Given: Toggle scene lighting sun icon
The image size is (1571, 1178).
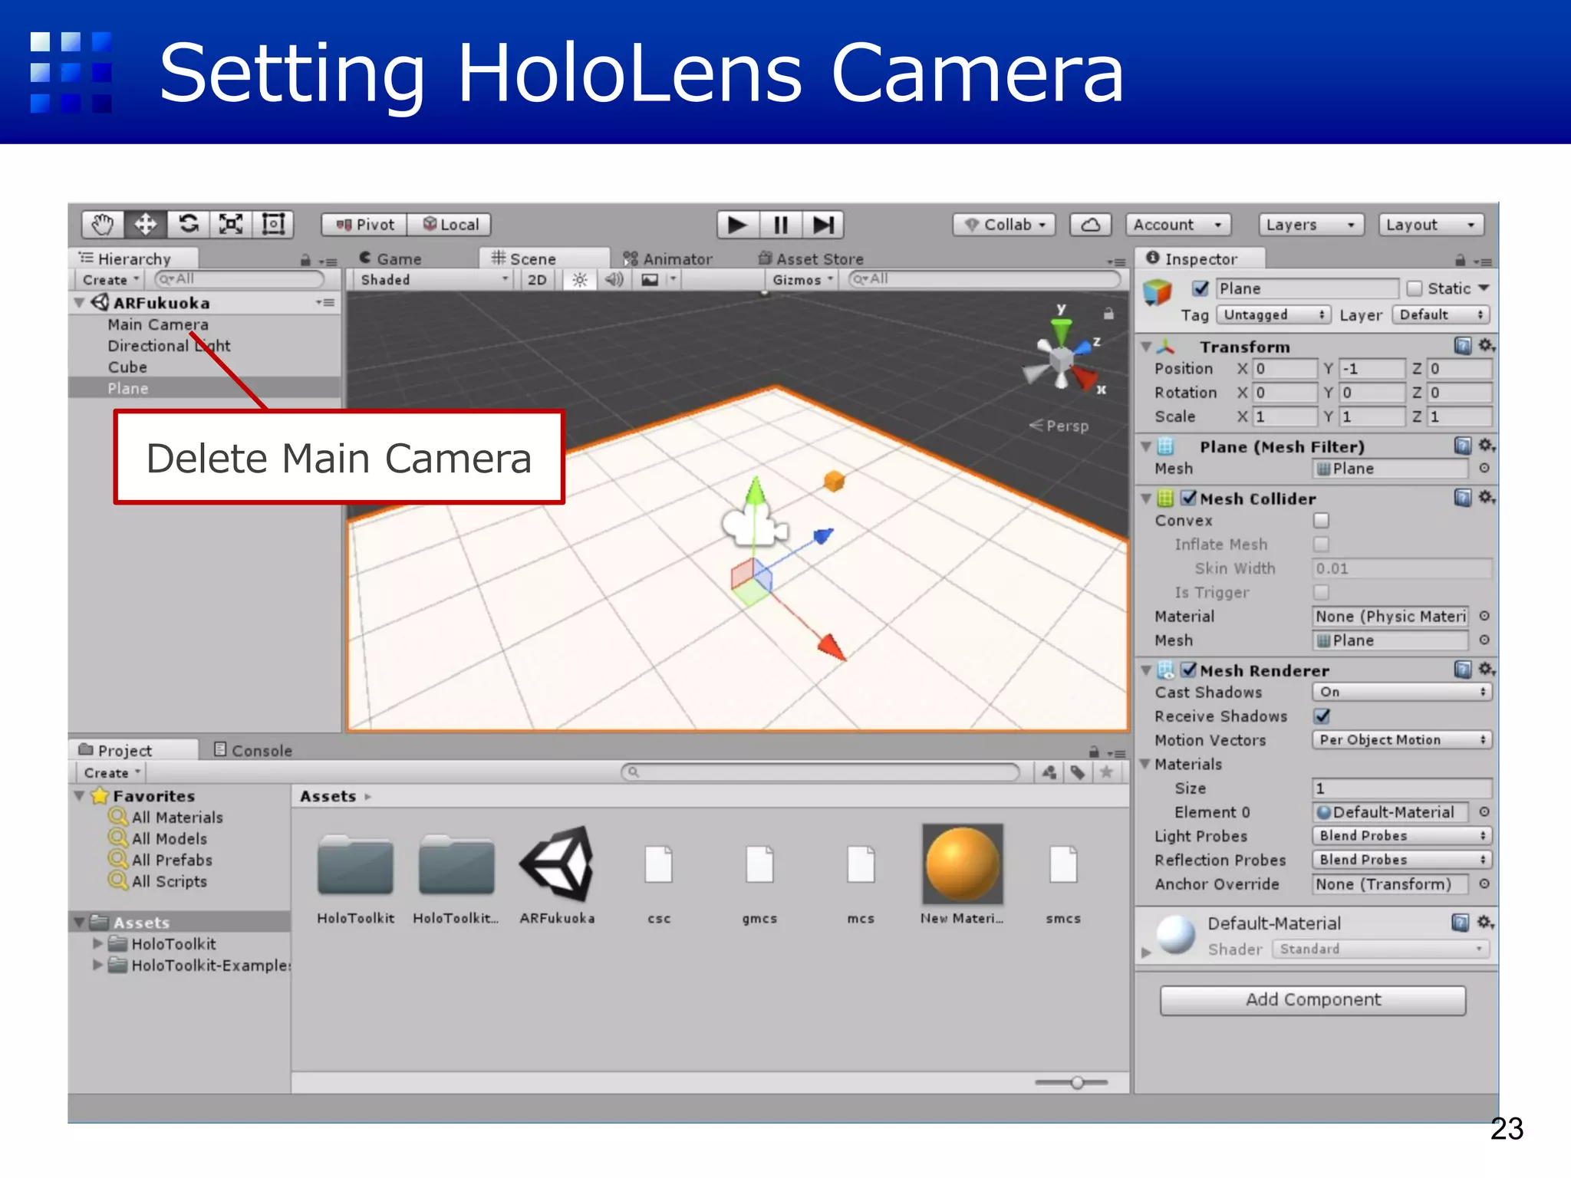Looking at the screenshot, I should click(x=580, y=280).
